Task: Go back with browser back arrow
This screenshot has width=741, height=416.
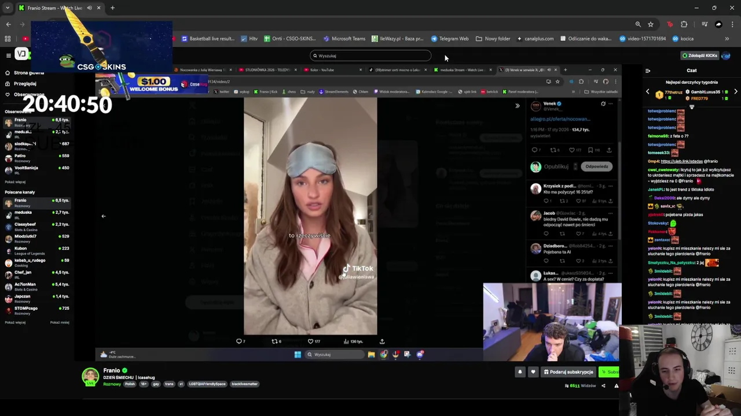Action: [x=8, y=24]
